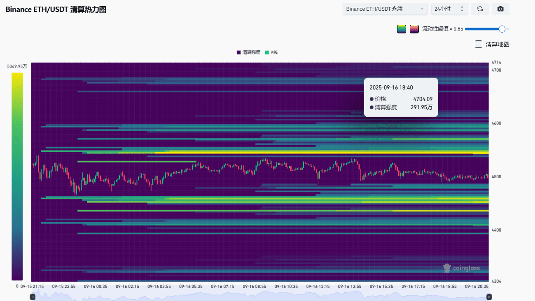This screenshot has height=301, width=535.
Task: Grab the right zoom range handle
Action: pyautogui.click(x=489, y=296)
